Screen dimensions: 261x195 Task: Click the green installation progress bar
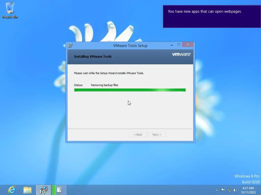click(130, 90)
